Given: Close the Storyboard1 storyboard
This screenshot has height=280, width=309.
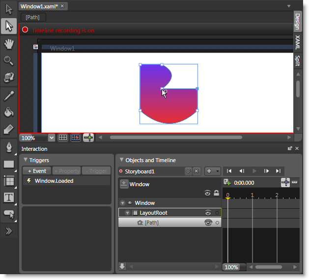Looking at the screenshot, I should pos(197,171).
